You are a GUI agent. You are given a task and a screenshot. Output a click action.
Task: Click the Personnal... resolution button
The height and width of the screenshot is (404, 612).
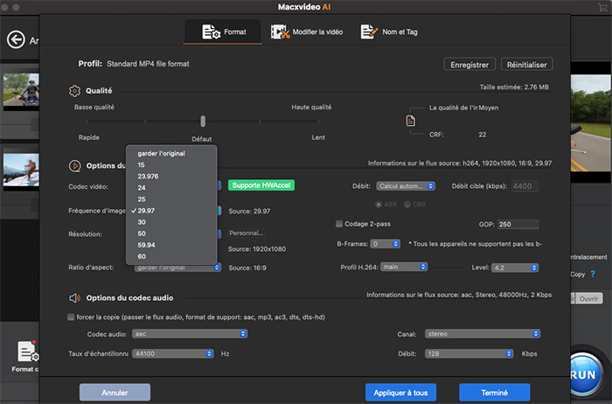[x=247, y=233]
